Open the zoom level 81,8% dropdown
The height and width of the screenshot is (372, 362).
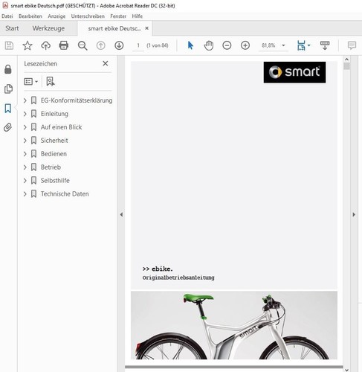(x=283, y=45)
